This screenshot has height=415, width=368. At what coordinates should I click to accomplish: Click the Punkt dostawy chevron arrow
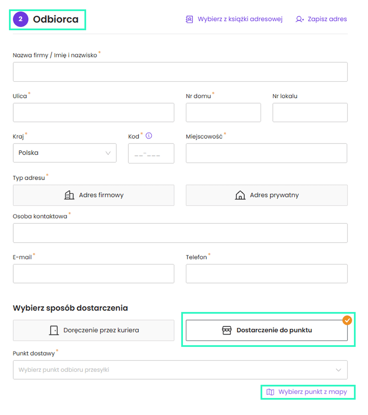click(339, 370)
